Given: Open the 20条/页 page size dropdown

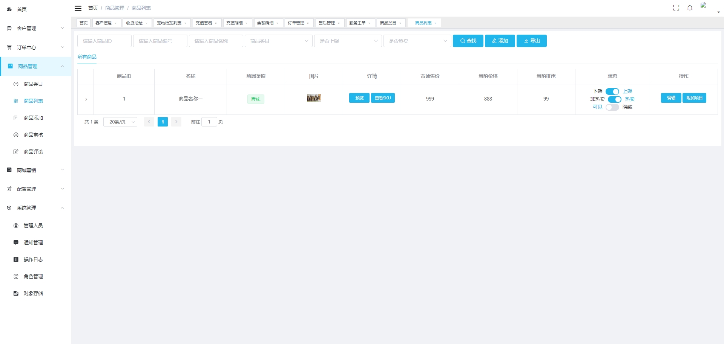Looking at the screenshot, I should 120,122.
